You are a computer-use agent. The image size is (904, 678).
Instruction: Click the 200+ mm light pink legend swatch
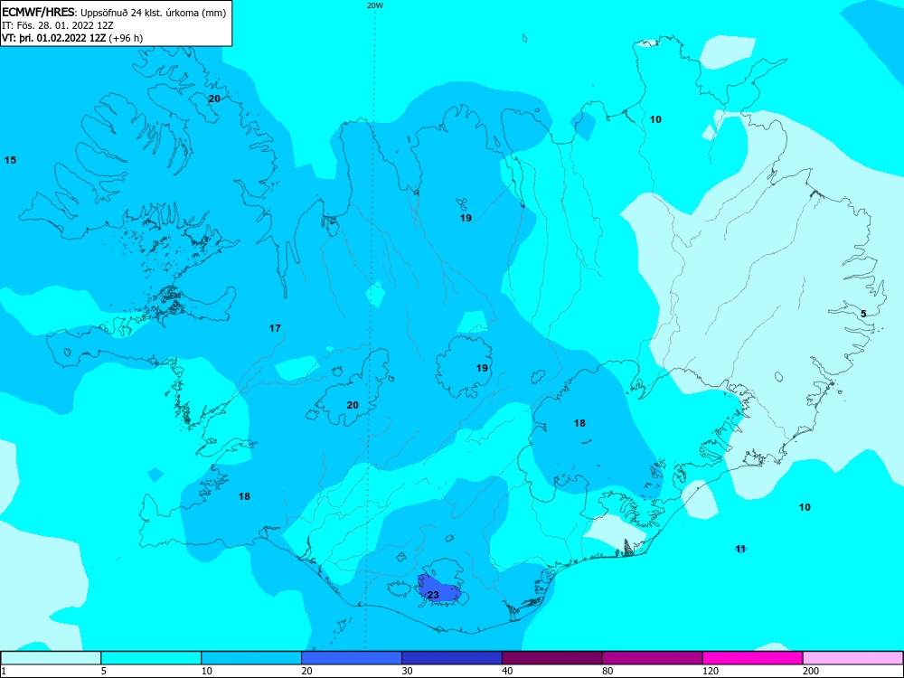pyautogui.click(x=853, y=658)
